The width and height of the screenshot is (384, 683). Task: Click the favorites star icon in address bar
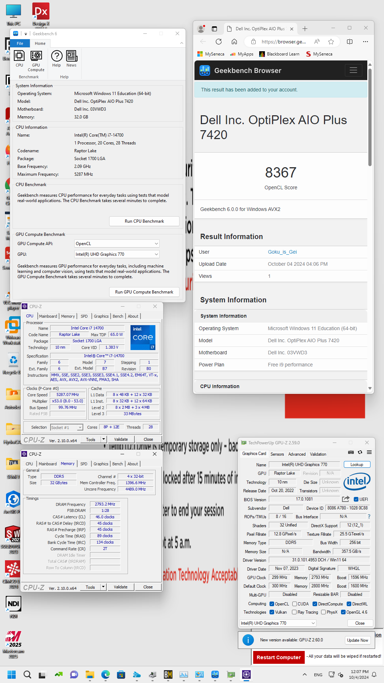[x=331, y=42]
